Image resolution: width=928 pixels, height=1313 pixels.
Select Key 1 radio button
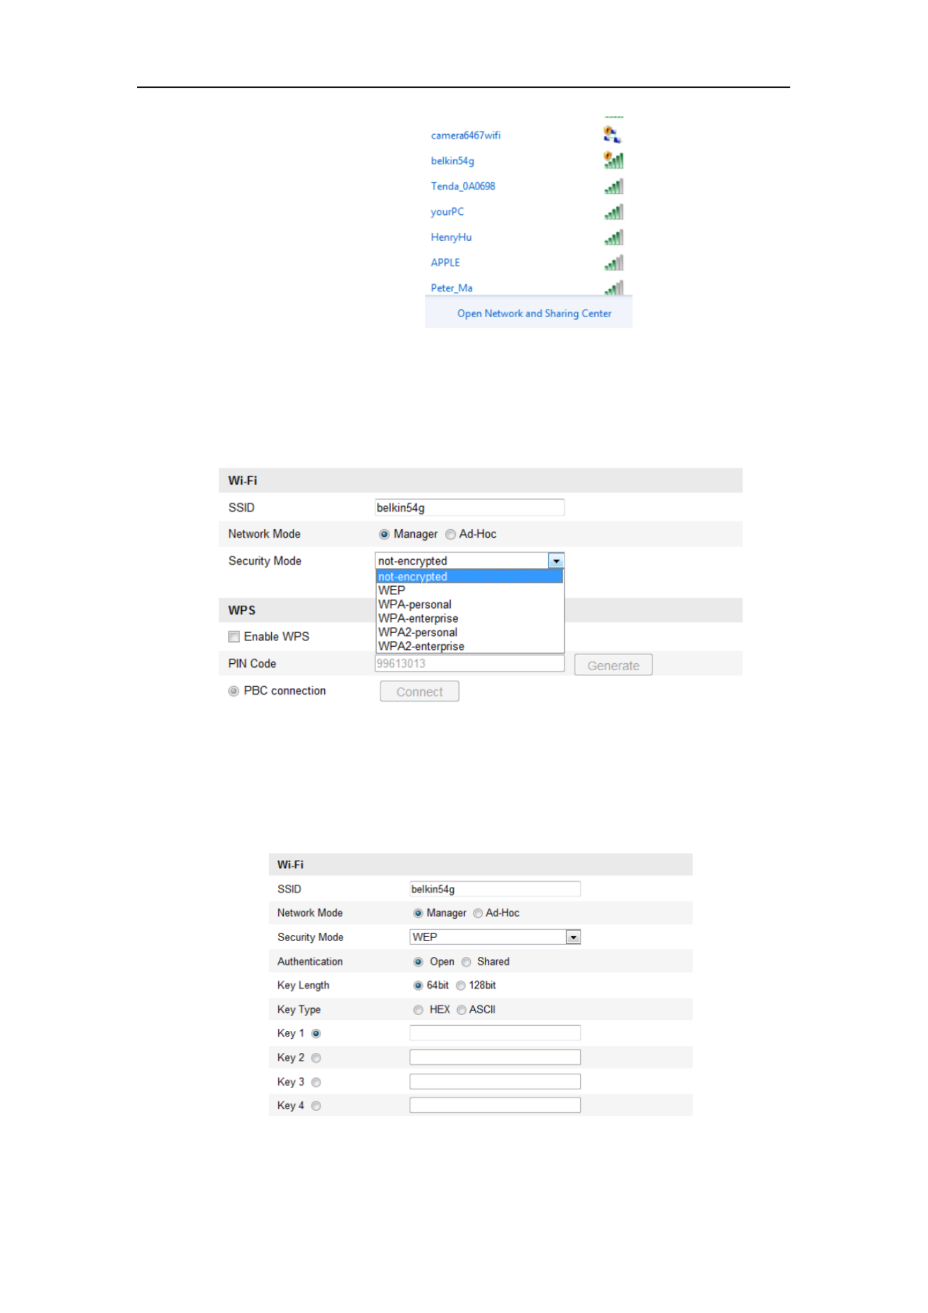click(315, 1033)
